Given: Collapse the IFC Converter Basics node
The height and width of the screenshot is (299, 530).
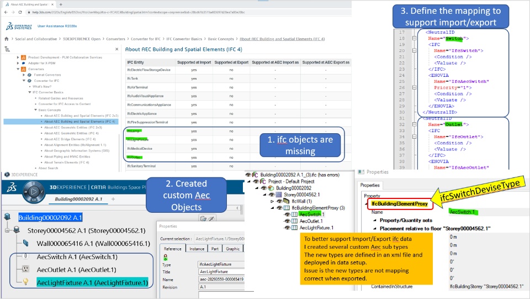Looking at the screenshot, I should click(29, 92).
